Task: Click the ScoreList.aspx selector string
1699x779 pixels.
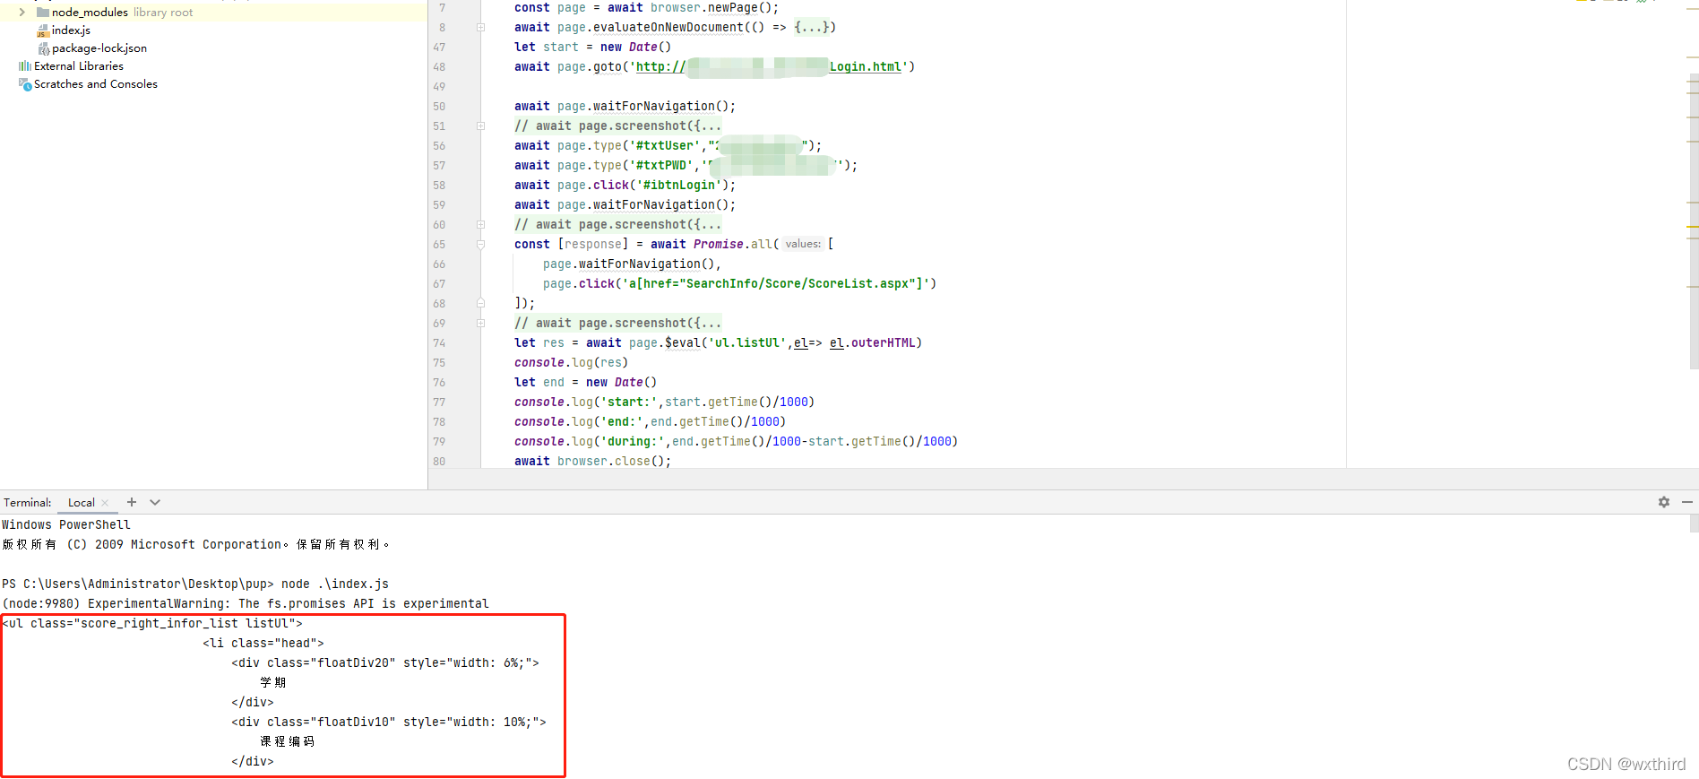Action: coord(776,284)
